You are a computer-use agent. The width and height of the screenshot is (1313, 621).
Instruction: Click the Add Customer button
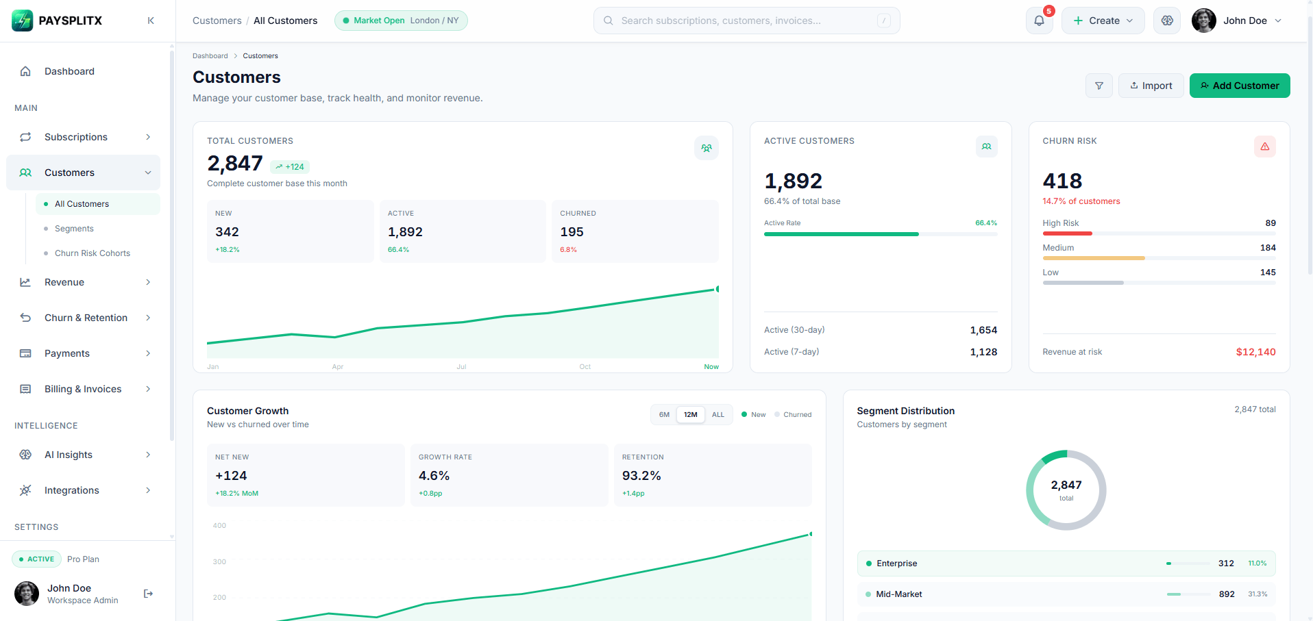[x=1240, y=86]
